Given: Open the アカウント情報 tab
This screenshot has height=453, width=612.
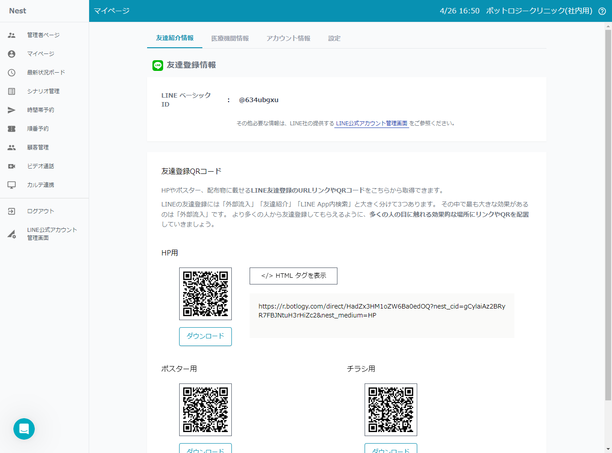Looking at the screenshot, I should pos(288,38).
